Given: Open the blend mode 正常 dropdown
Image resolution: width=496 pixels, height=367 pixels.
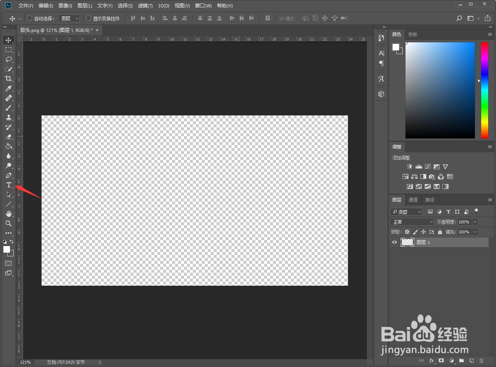Looking at the screenshot, I should (412, 222).
